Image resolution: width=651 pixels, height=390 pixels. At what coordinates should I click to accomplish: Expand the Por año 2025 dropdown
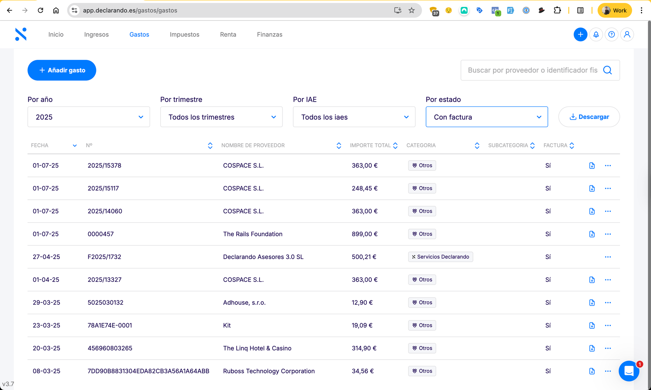tap(89, 117)
